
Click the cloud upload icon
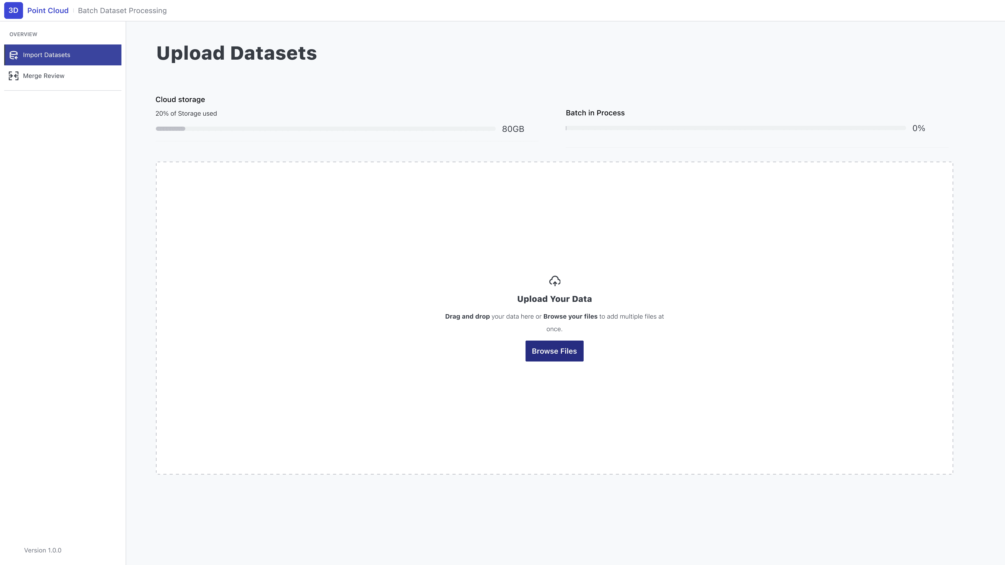click(554, 281)
